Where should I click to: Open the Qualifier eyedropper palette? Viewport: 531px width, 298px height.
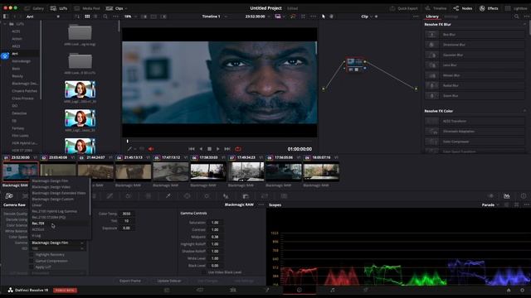pyautogui.click(x=168, y=196)
